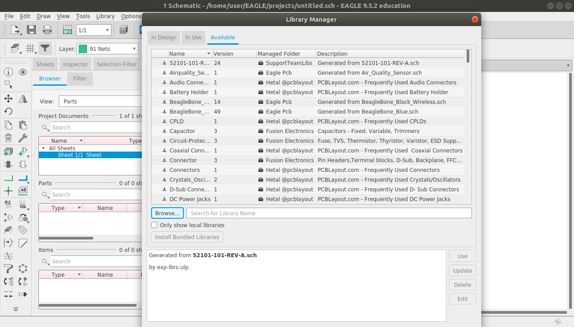Switch to board with SCH/BRD icon
Screen dimensions: 574x327
click(x=68, y=30)
